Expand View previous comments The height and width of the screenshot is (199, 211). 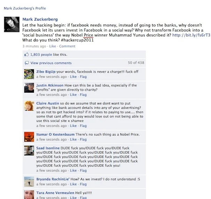pyautogui.click(x=51, y=63)
